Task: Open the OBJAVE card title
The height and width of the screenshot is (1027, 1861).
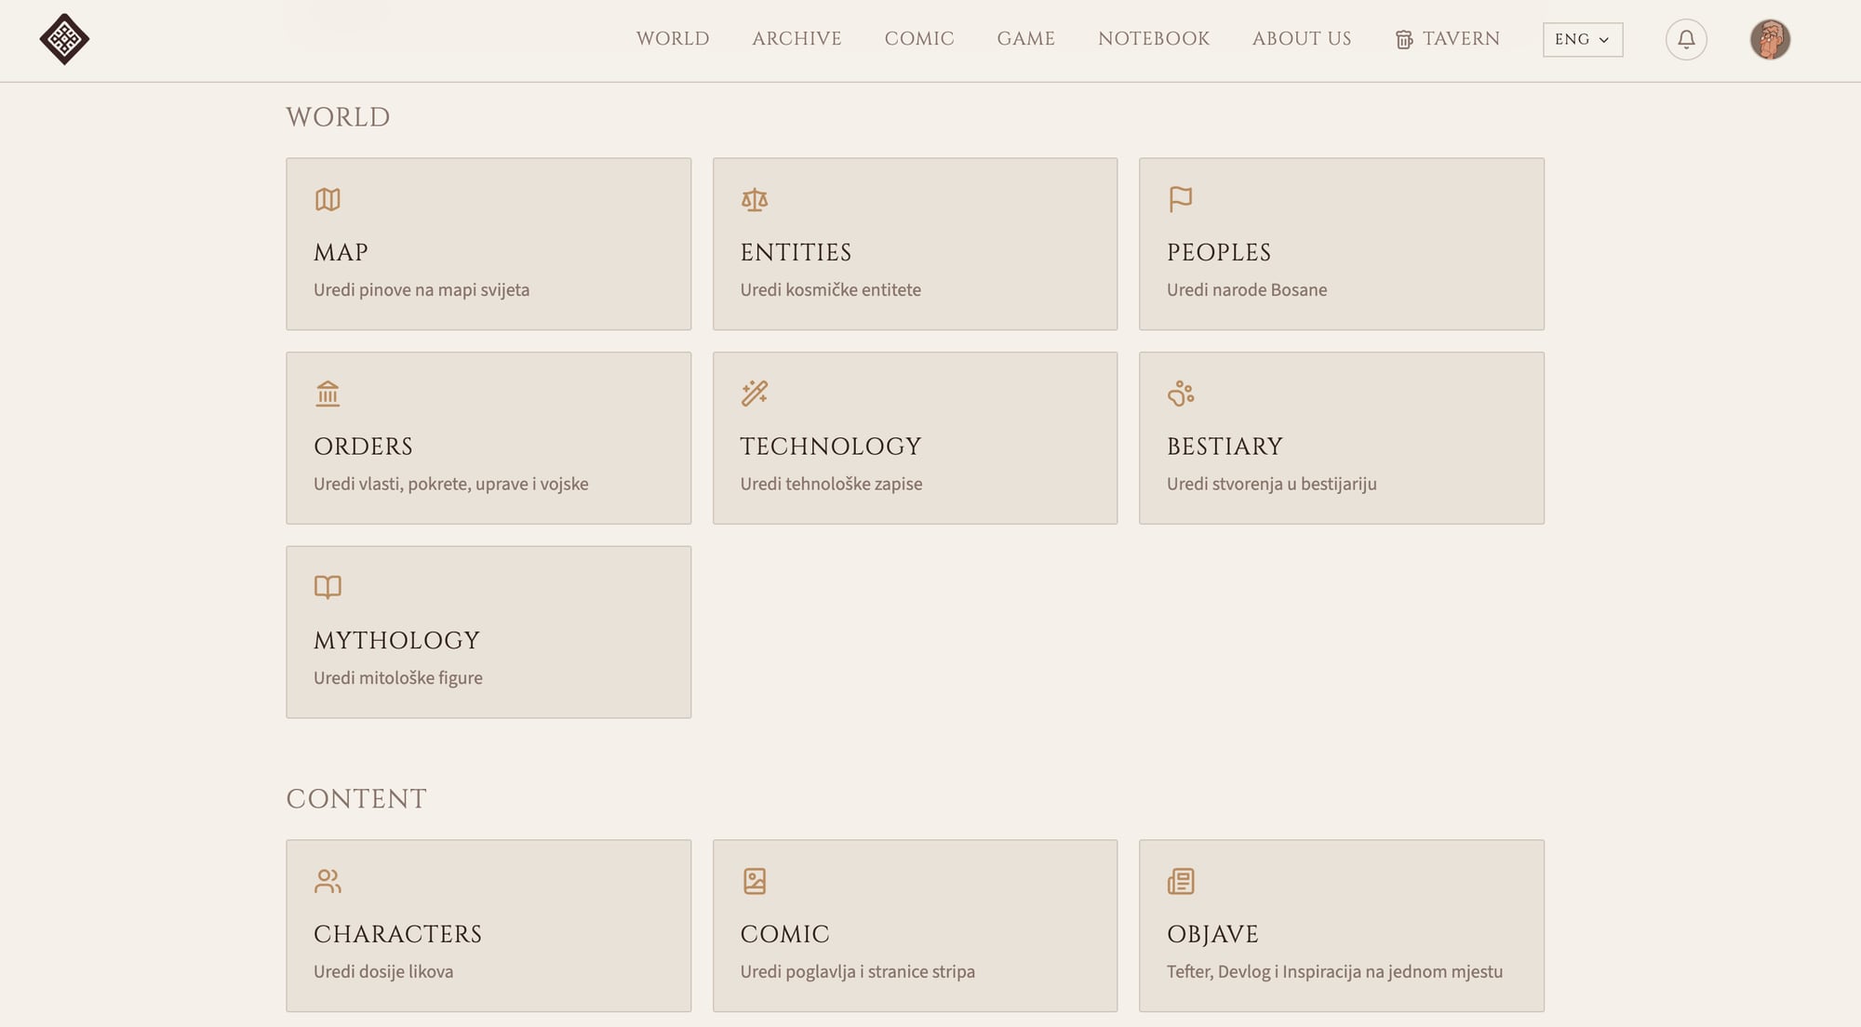Action: (x=1212, y=934)
